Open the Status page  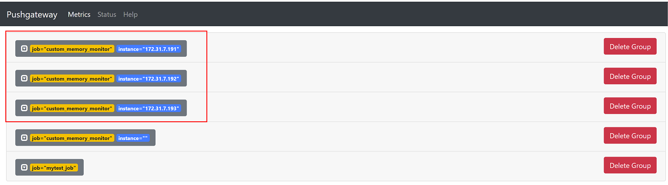[x=107, y=14]
